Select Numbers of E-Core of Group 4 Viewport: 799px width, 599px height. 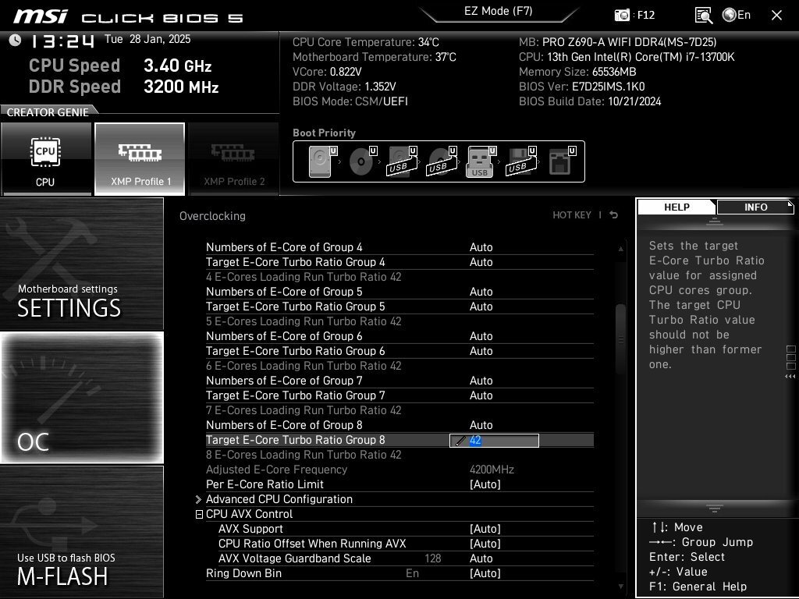pyautogui.click(x=399, y=247)
